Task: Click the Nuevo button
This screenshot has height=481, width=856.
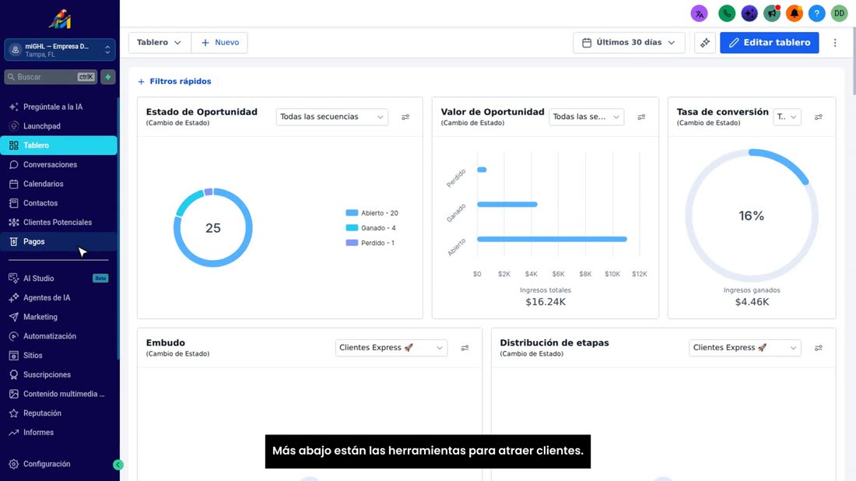Action: pyautogui.click(x=219, y=43)
